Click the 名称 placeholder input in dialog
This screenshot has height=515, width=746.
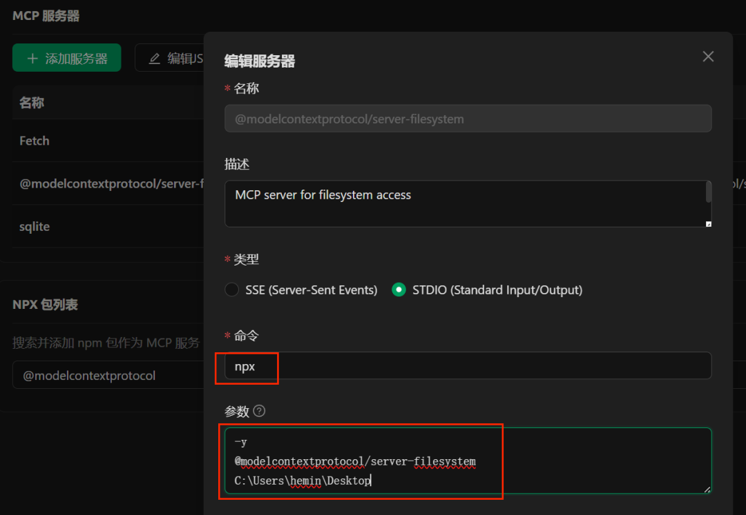coord(468,119)
